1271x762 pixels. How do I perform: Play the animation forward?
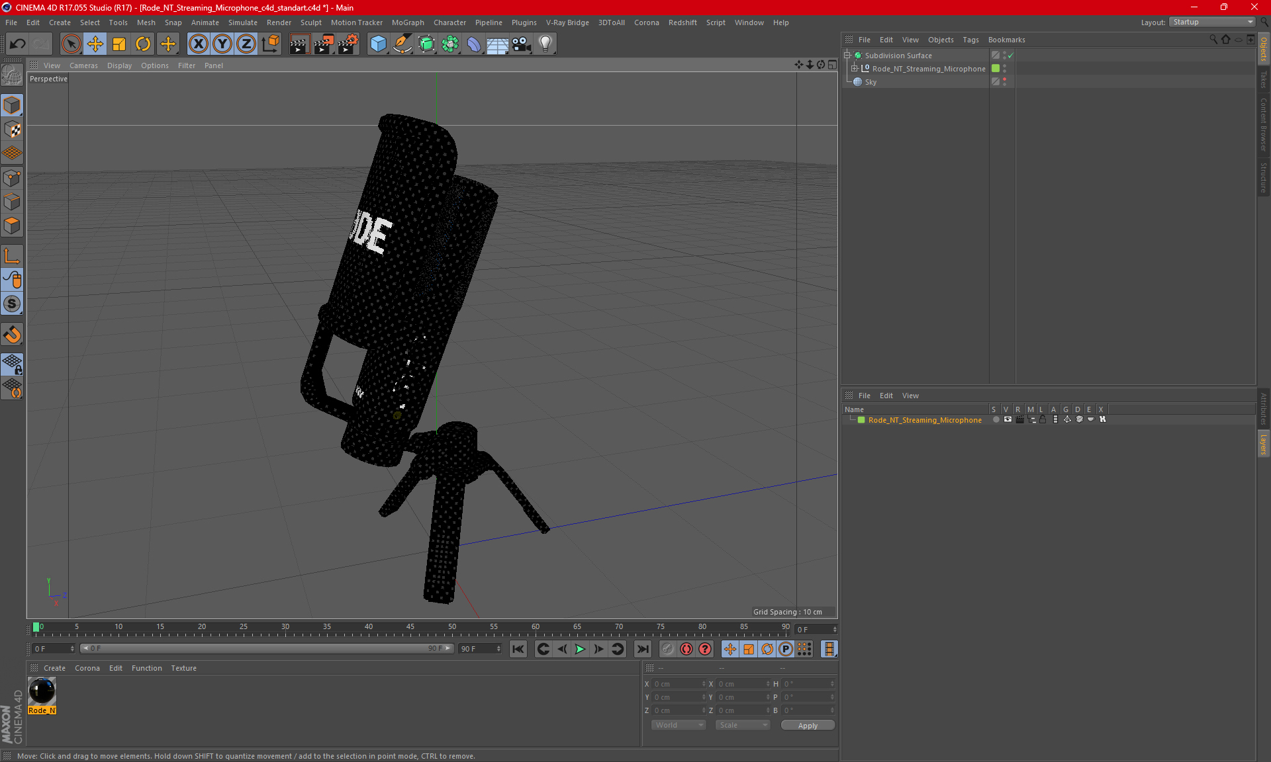point(580,649)
